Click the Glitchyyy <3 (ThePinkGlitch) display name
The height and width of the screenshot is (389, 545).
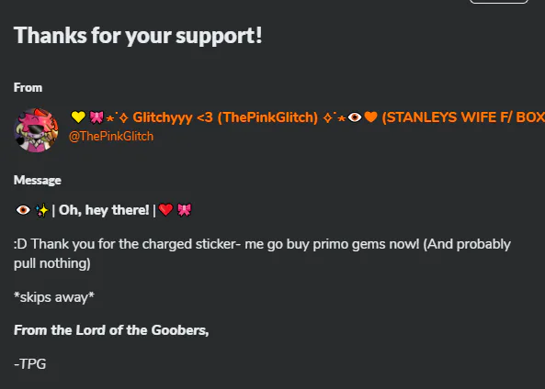pyautogui.click(x=225, y=117)
